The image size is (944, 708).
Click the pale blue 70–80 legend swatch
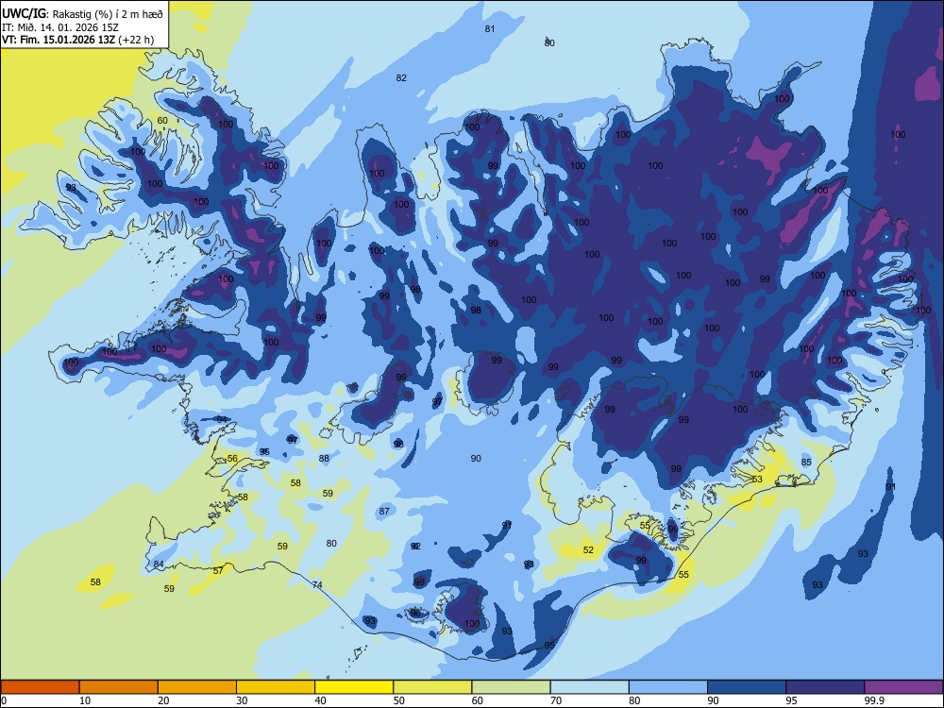589,687
